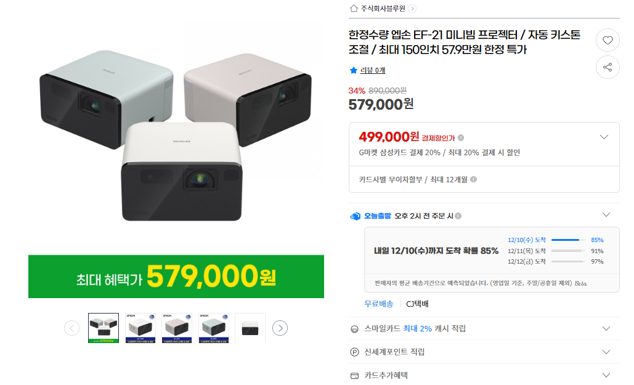Open info icon next to 결제할인가
Image resolution: width=634 pixels, height=385 pixels.
pyautogui.click(x=460, y=138)
